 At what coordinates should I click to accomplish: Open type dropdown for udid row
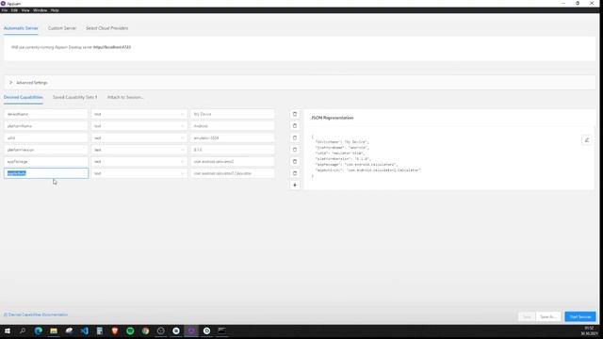pos(139,138)
